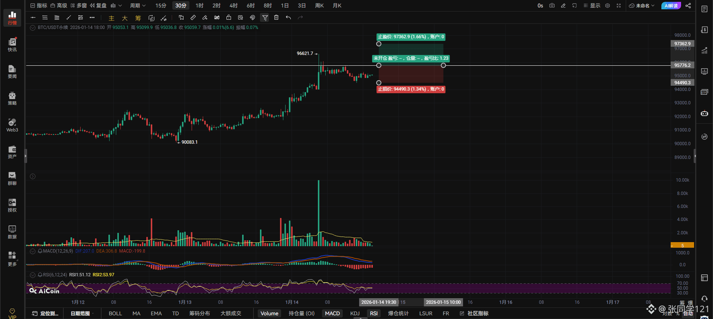Click the lock drawings icon

[x=229, y=17]
